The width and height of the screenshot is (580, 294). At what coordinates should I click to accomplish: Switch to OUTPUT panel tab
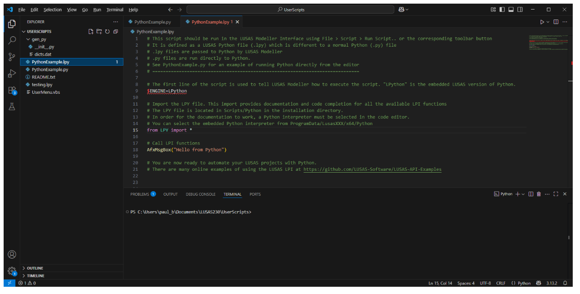tap(171, 194)
